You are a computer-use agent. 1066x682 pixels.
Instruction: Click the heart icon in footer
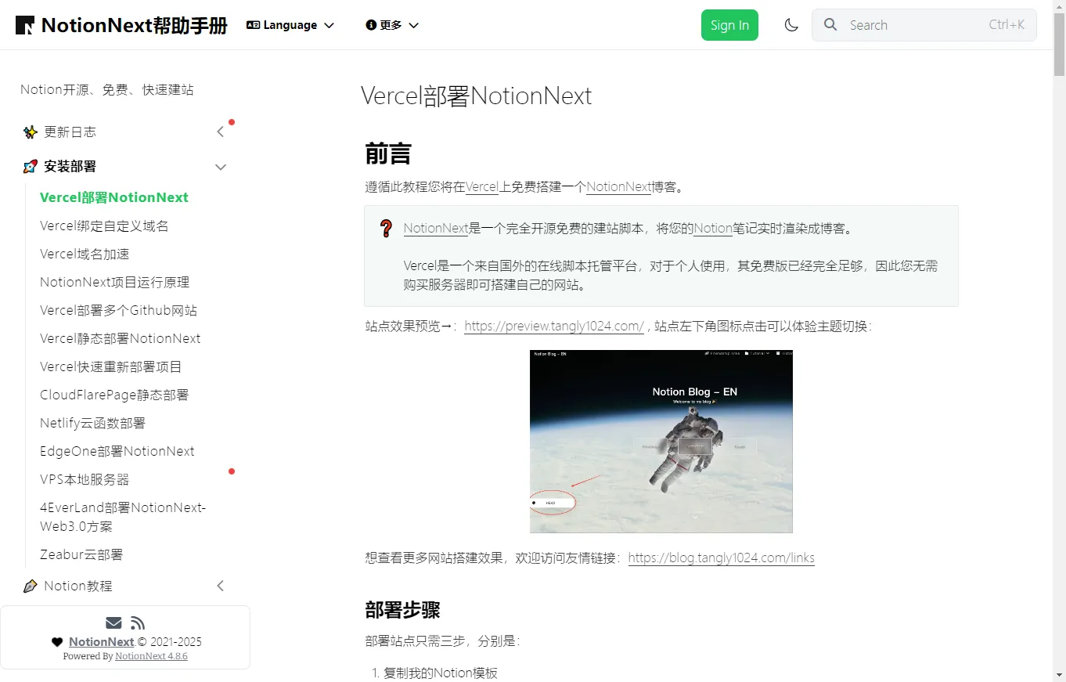57,642
